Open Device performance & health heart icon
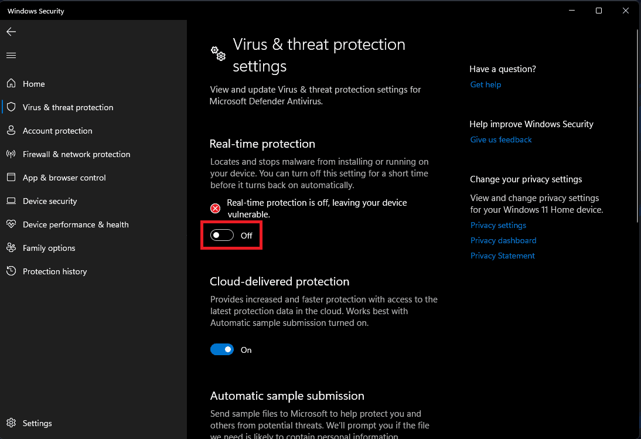Screen dimensions: 641x439 [x=11, y=224]
